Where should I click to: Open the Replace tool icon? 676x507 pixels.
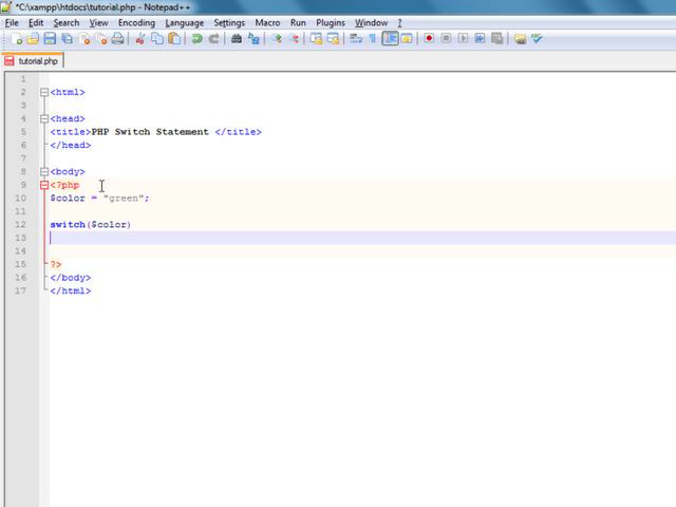(x=254, y=39)
